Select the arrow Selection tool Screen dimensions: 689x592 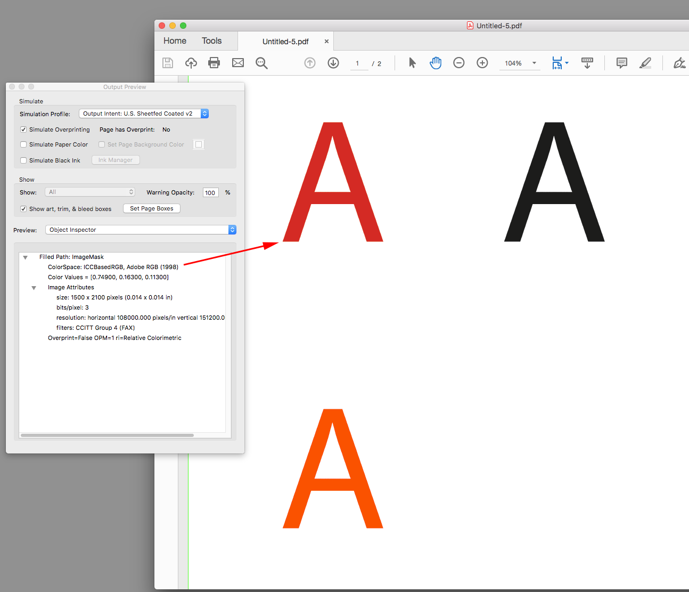[x=412, y=63]
